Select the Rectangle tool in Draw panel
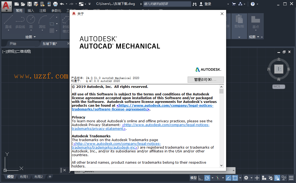The image size is (296, 183). (52, 24)
